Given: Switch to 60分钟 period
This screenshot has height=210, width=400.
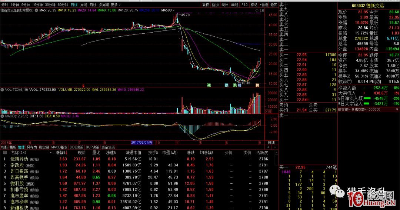Looking at the screenshot, I should pos(63,5).
